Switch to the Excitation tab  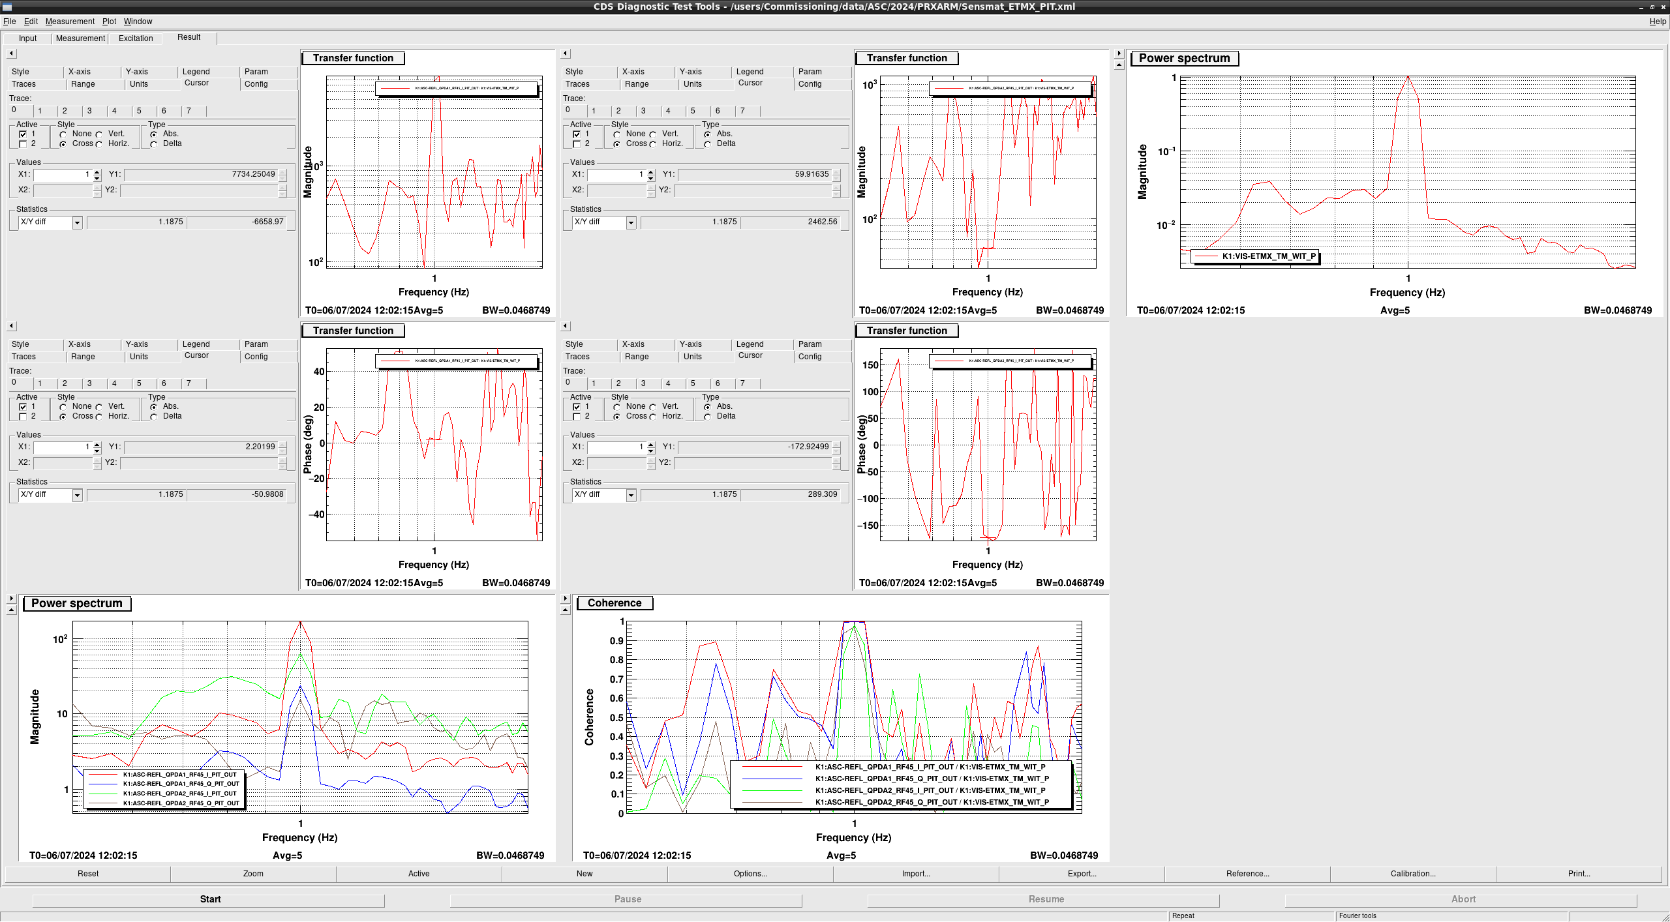(x=136, y=38)
